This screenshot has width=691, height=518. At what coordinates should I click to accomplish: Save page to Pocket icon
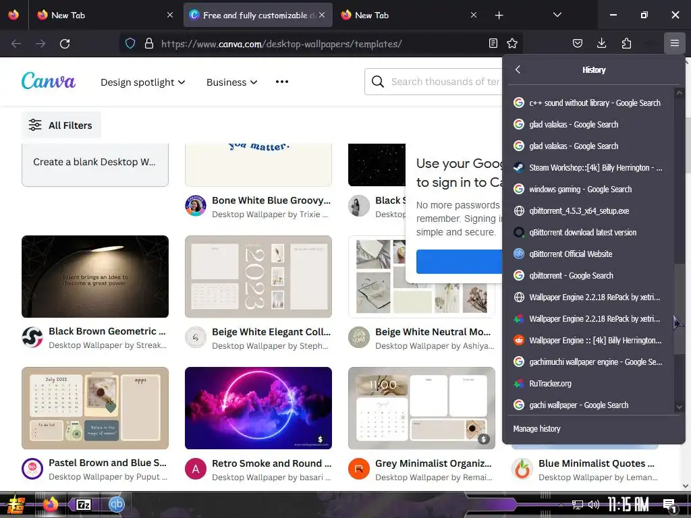(578, 43)
